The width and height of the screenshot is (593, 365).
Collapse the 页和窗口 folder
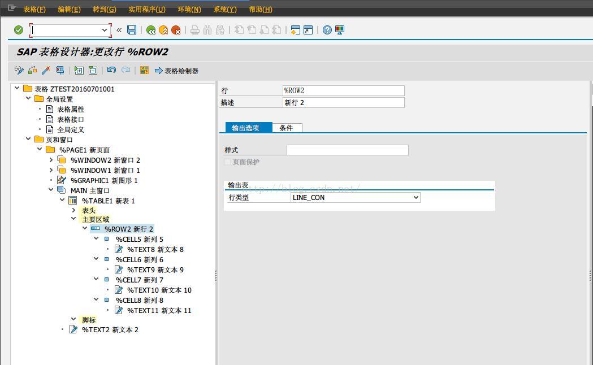pos(28,138)
